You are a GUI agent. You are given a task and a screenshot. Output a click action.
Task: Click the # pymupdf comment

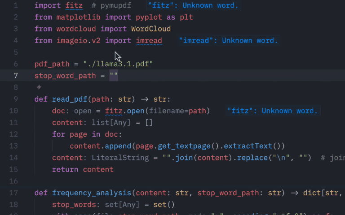click(111, 5)
